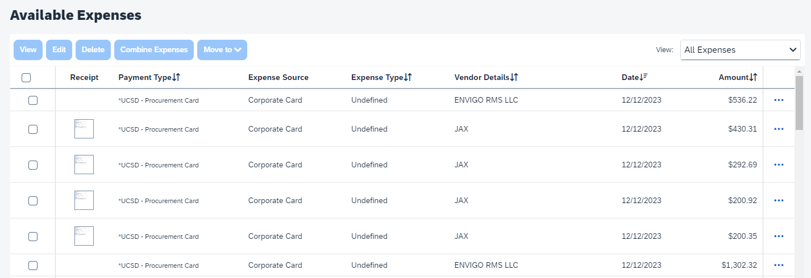
Task: Toggle the select-all expenses checkbox in header
Action: (x=26, y=78)
